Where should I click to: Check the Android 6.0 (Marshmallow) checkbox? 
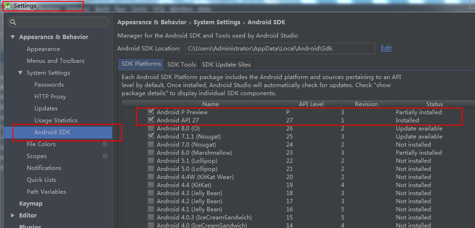pyautogui.click(x=151, y=152)
